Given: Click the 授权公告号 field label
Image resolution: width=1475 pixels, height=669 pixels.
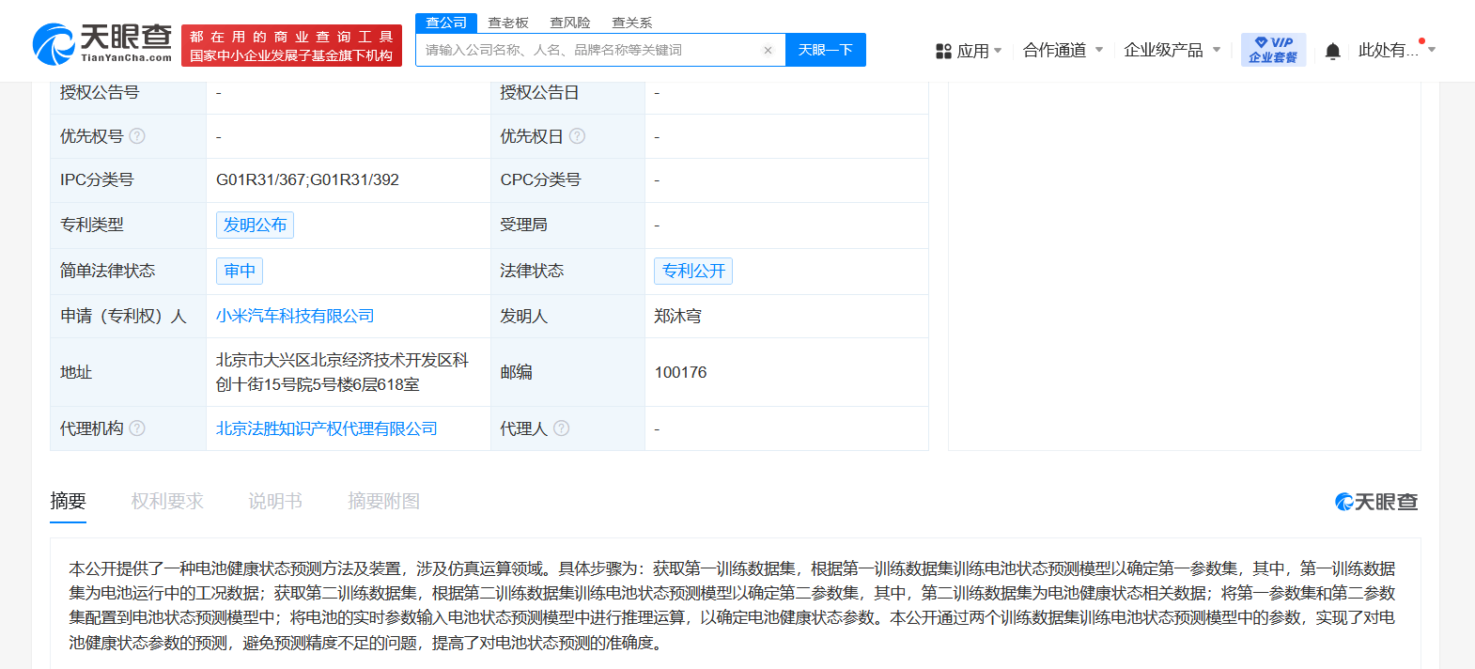Looking at the screenshot, I should pos(100,93).
